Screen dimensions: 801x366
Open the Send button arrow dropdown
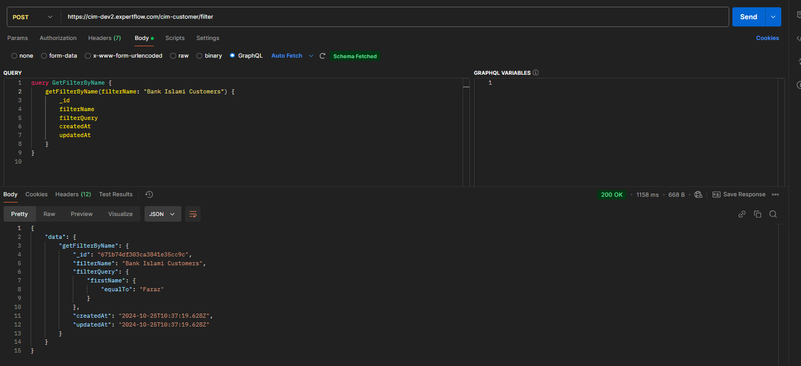(x=773, y=17)
